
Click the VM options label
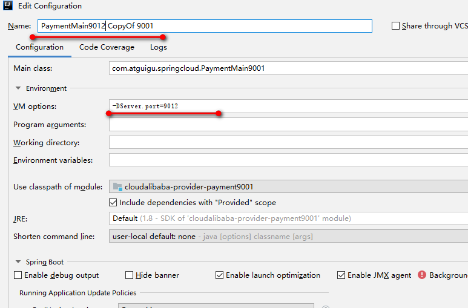click(35, 106)
